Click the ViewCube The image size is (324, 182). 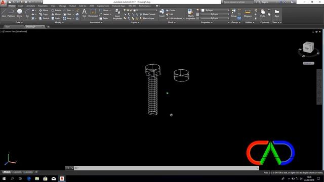pos(308,48)
